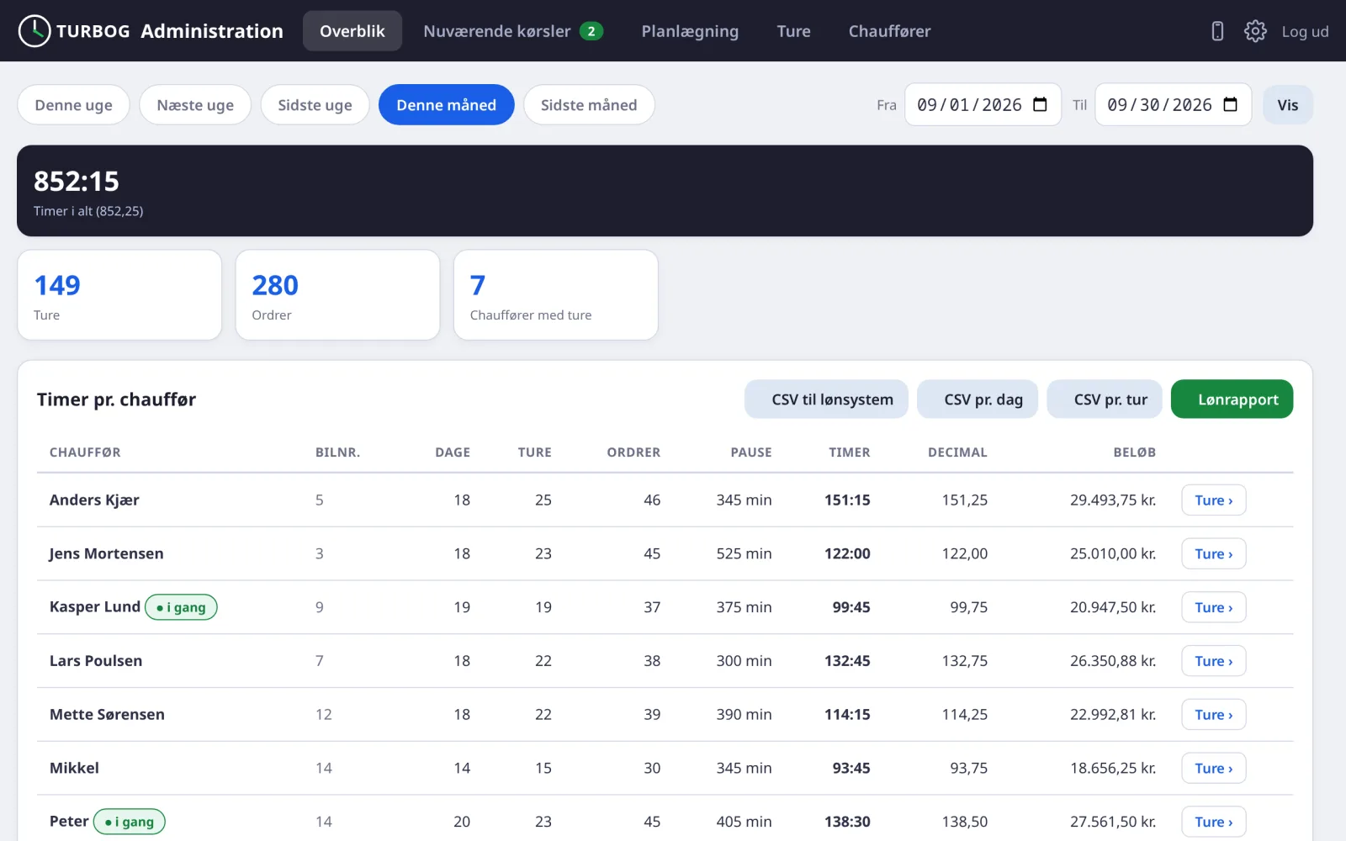Open calendar picker on Til date field
This screenshot has height=841, width=1346.
(1230, 104)
